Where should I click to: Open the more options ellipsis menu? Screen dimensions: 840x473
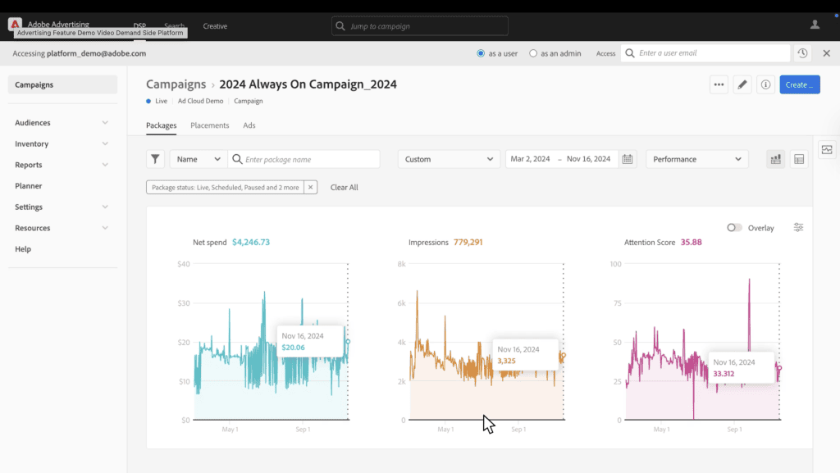pyautogui.click(x=719, y=84)
